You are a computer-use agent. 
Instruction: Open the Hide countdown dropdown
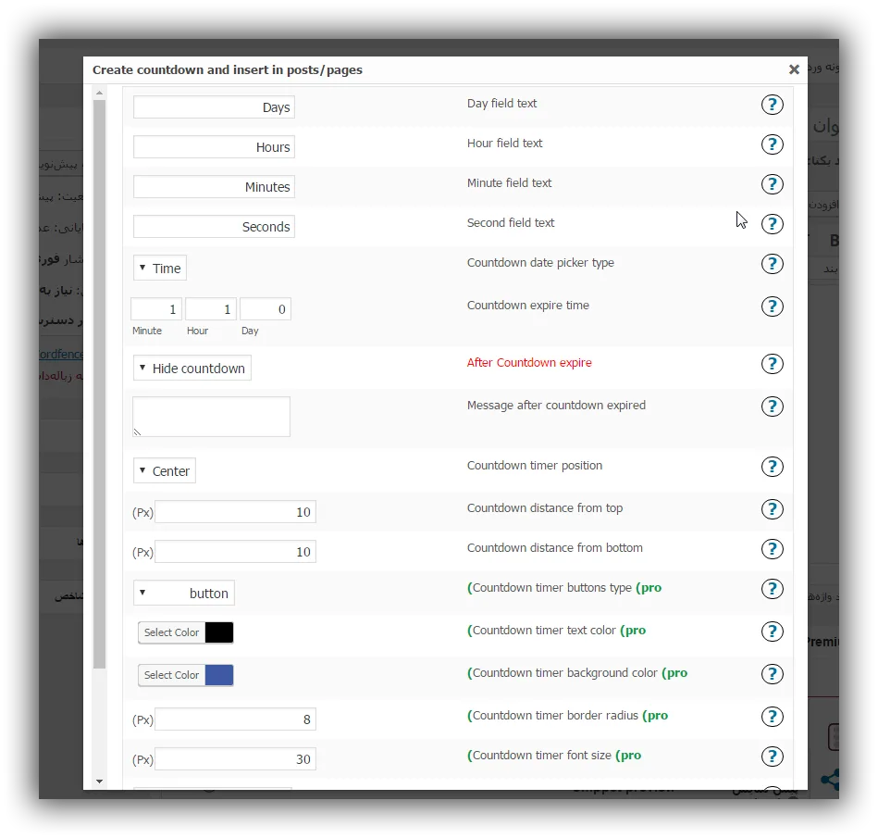tap(192, 368)
